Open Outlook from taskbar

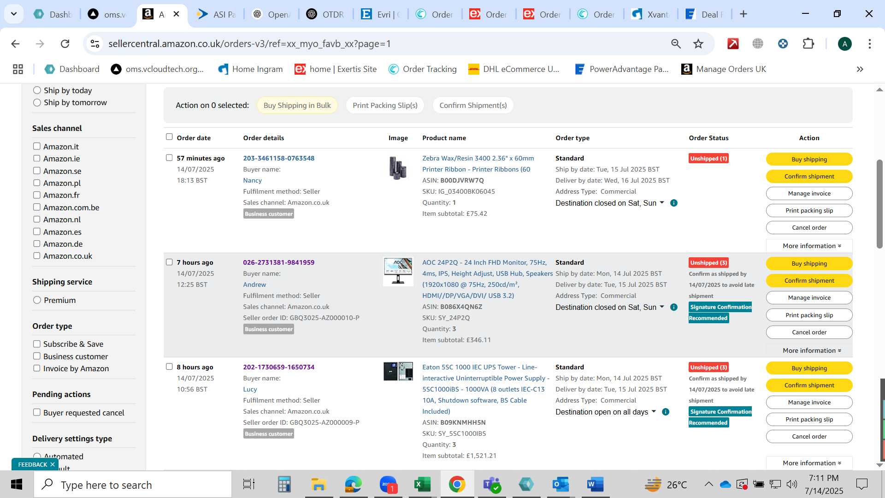(x=560, y=485)
